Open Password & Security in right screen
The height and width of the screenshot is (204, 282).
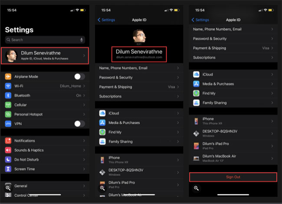233,39
